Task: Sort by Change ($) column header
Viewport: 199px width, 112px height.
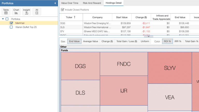Action: [141, 17]
